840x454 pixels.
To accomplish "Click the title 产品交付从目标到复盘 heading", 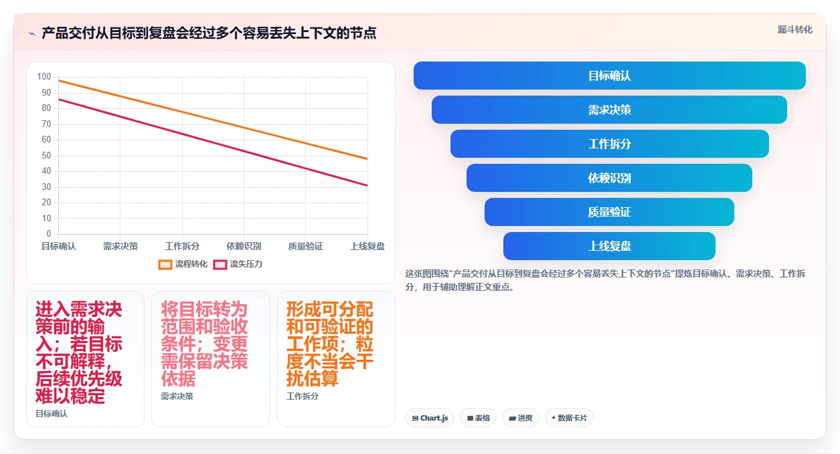I will click(x=209, y=33).
